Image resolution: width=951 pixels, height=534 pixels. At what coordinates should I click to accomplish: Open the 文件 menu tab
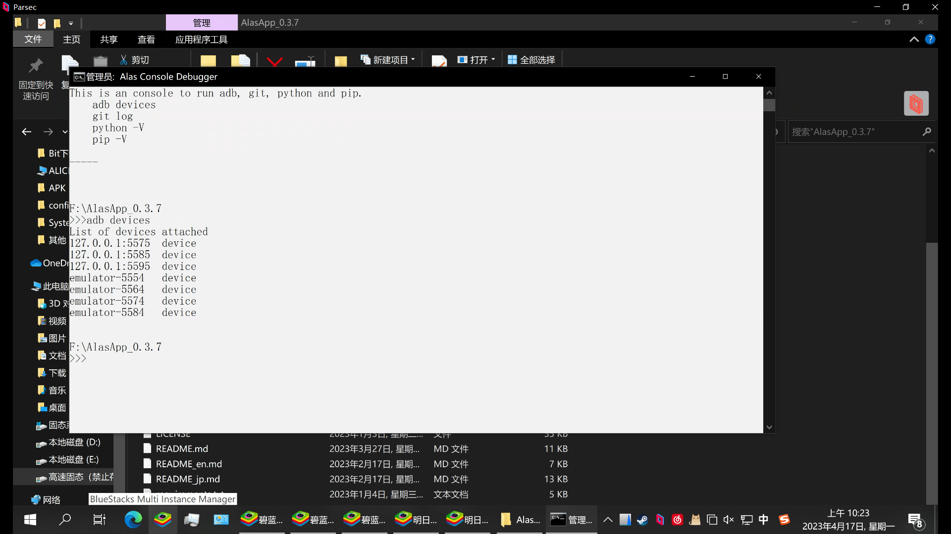click(33, 40)
